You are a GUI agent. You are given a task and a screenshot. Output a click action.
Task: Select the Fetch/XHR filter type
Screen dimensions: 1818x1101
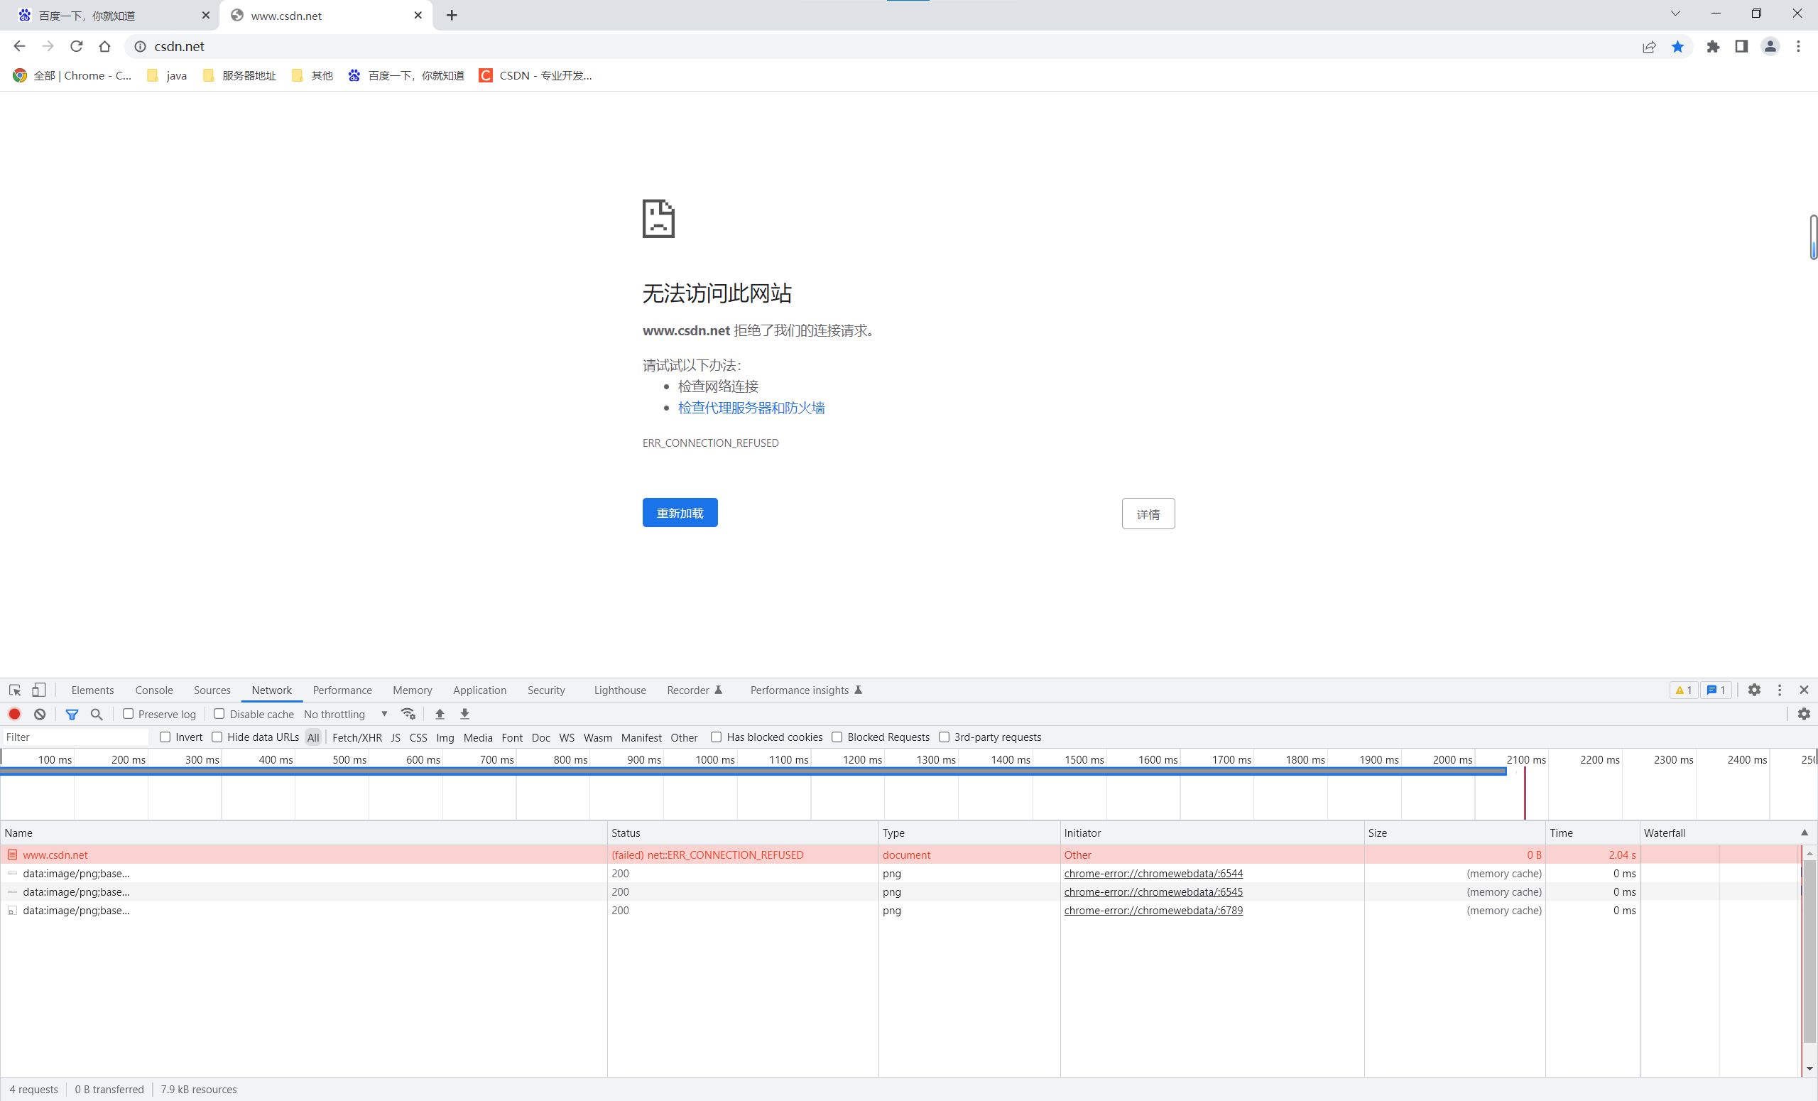(x=357, y=737)
